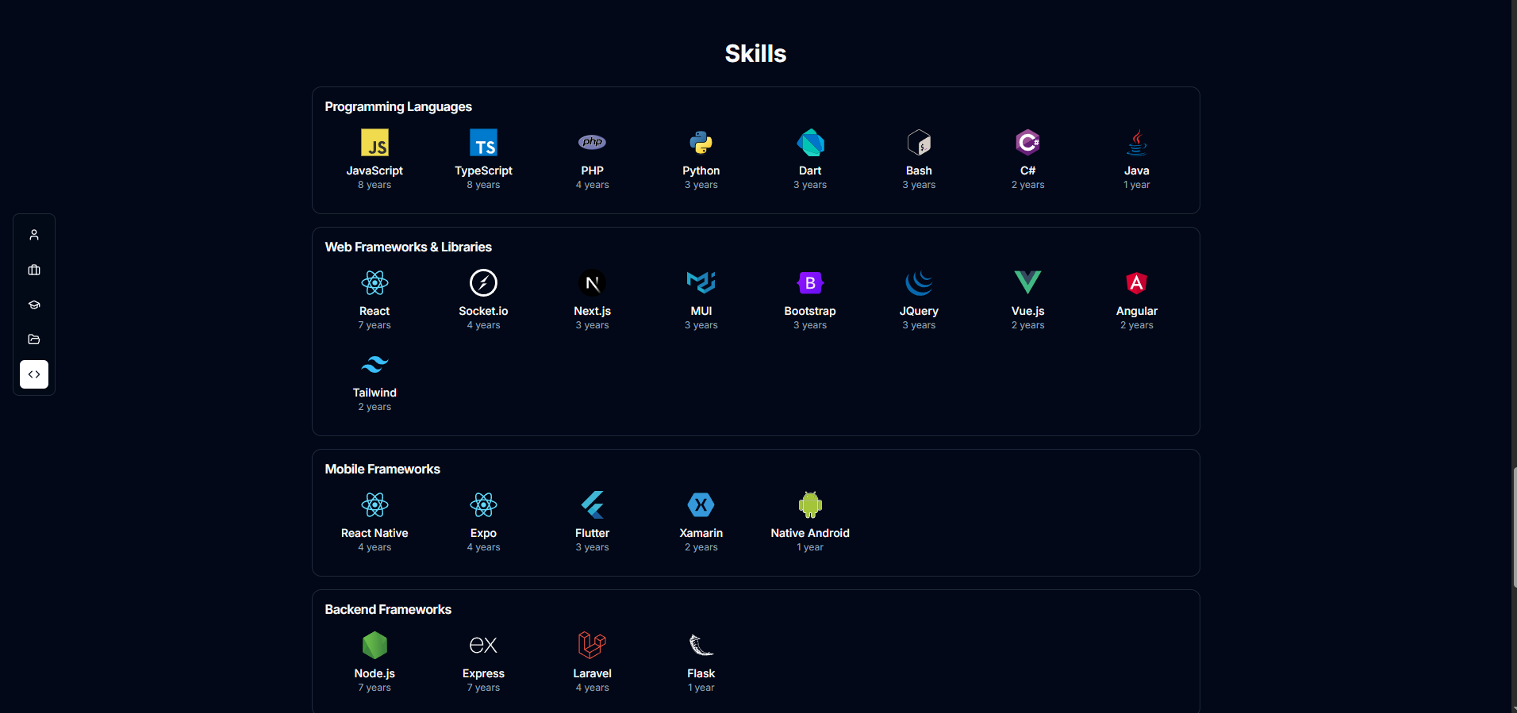Click the Next.js N logo icon
This screenshot has width=1517, height=713.
click(592, 283)
